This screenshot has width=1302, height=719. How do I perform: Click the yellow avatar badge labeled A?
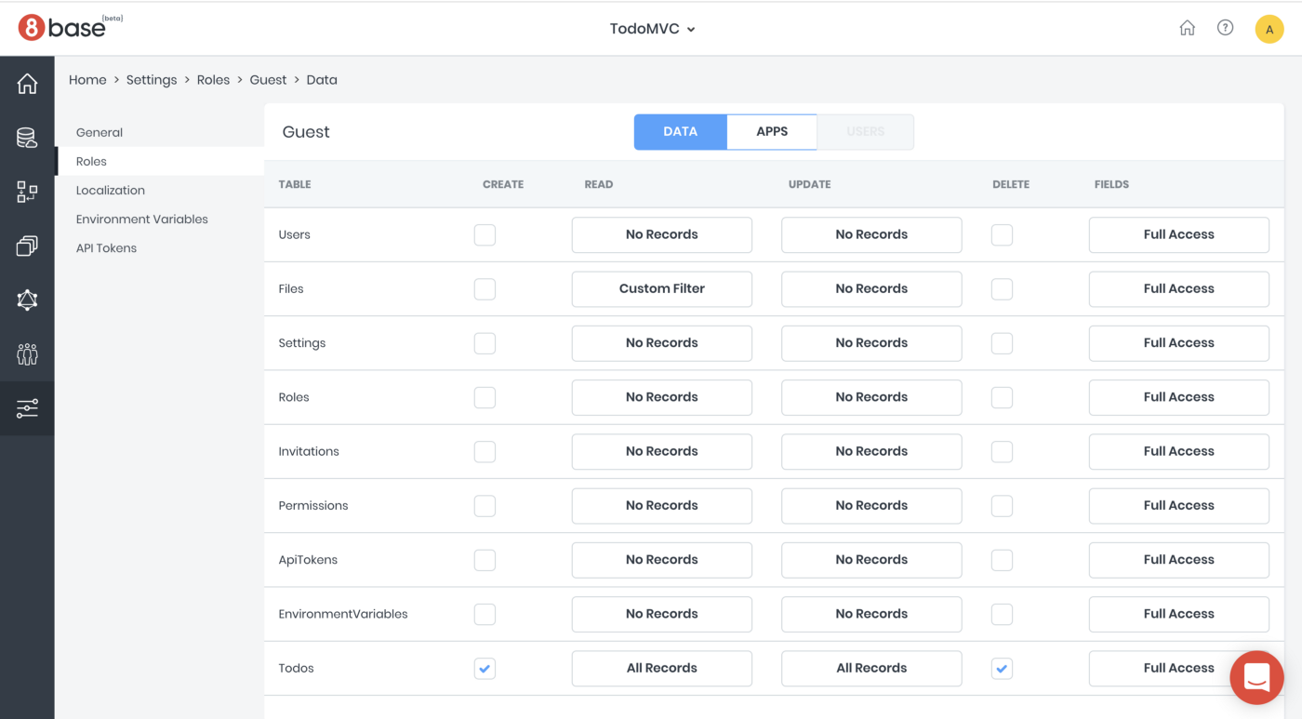[x=1269, y=28]
